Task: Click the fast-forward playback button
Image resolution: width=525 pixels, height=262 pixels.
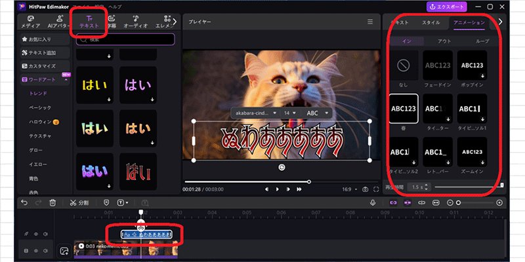Action: pos(299,189)
